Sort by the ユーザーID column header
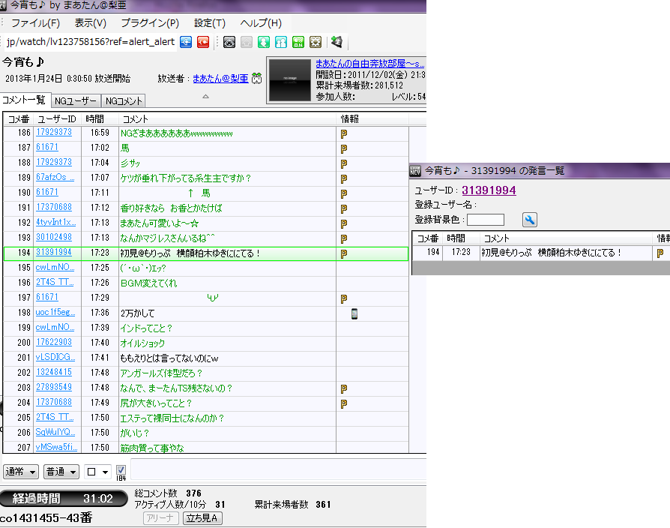Screen dimensions: 670x528 (57, 118)
